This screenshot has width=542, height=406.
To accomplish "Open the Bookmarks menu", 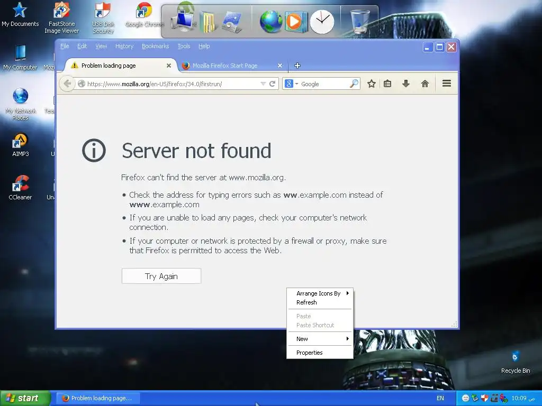I will pos(155,46).
